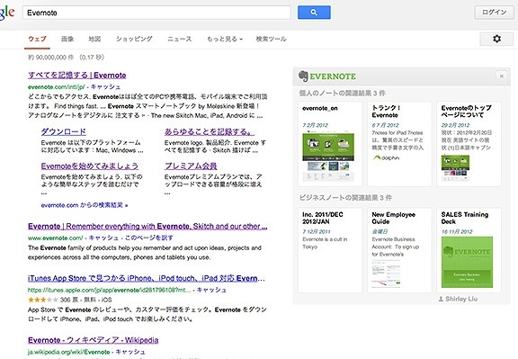Expand the もっと見る dropdown
Image resolution: width=518 pixels, height=359 pixels.
[x=225, y=39]
